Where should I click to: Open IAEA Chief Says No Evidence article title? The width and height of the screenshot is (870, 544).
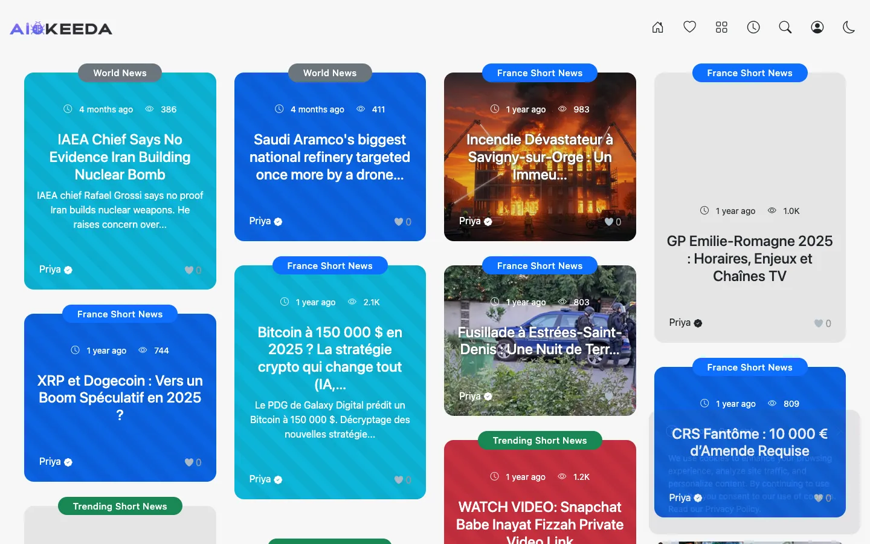coord(120,157)
